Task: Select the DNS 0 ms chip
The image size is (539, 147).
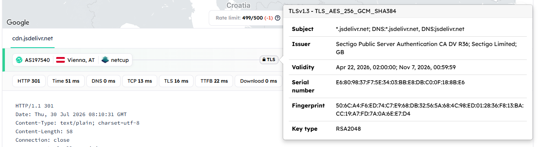Action: [x=103, y=81]
